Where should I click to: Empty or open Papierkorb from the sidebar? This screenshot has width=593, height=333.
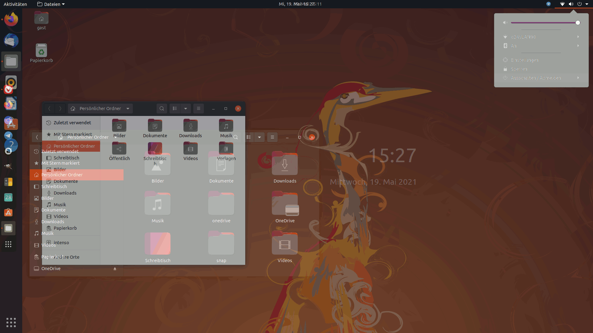coord(65,228)
